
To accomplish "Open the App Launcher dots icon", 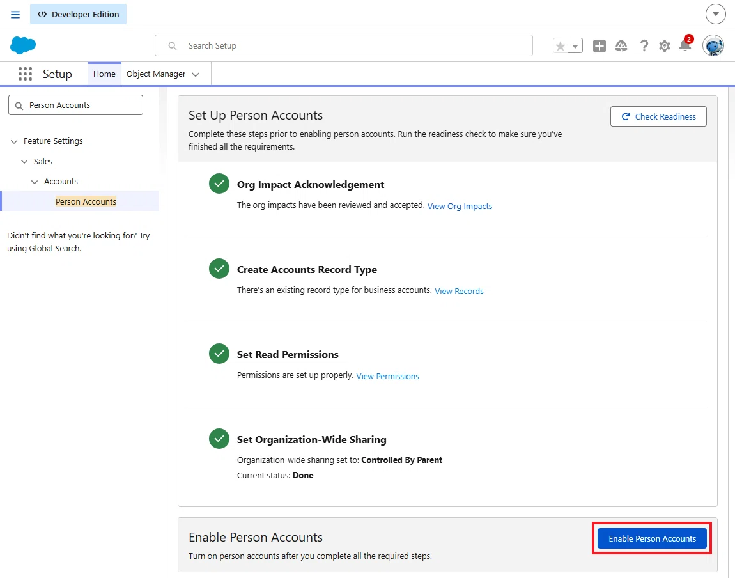I will pyautogui.click(x=25, y=74).
